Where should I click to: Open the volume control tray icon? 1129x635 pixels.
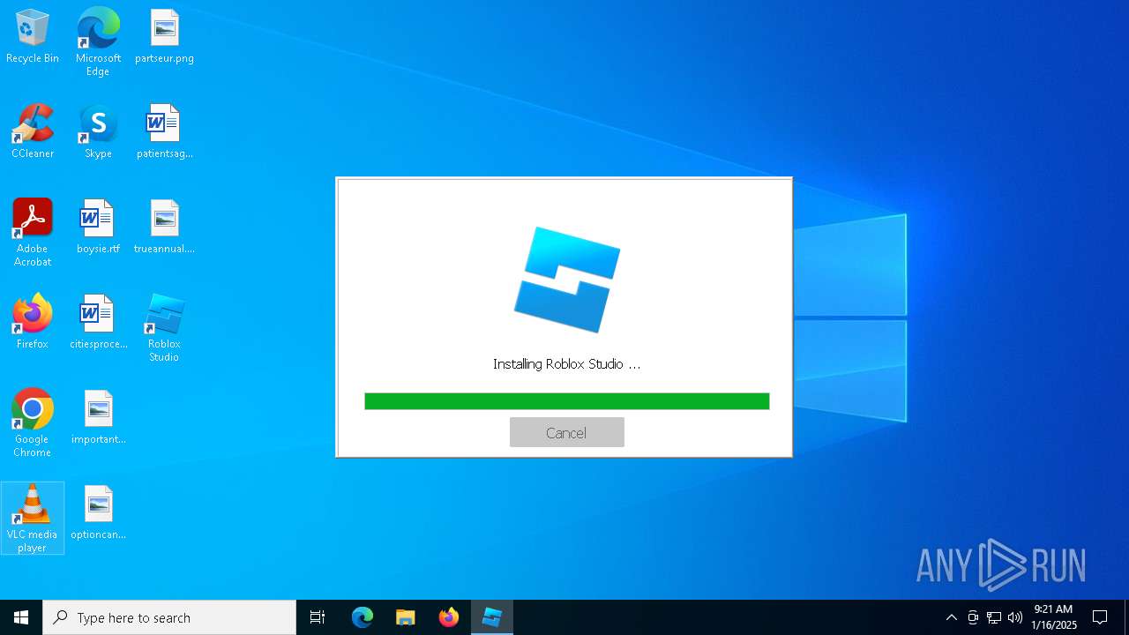[x=1015, y=617]
